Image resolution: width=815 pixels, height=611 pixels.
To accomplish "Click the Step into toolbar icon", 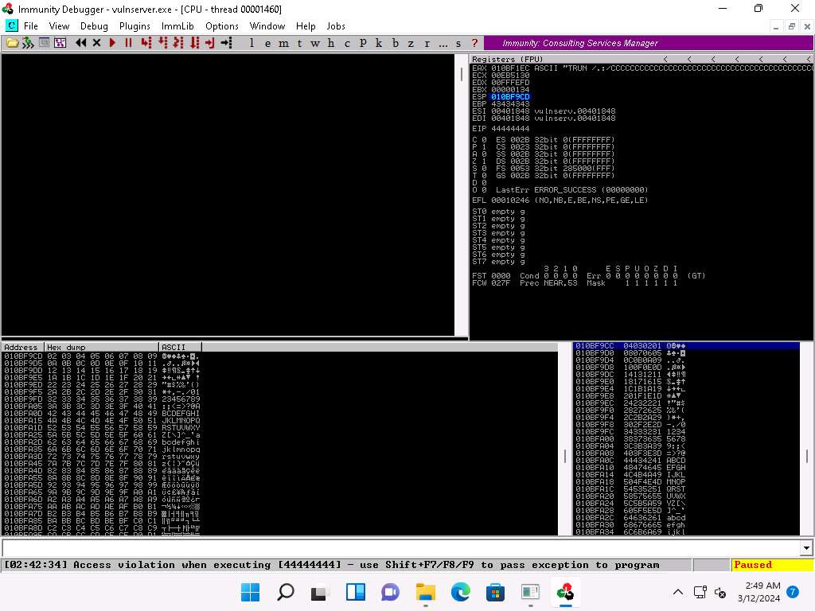I will [146, 43].
